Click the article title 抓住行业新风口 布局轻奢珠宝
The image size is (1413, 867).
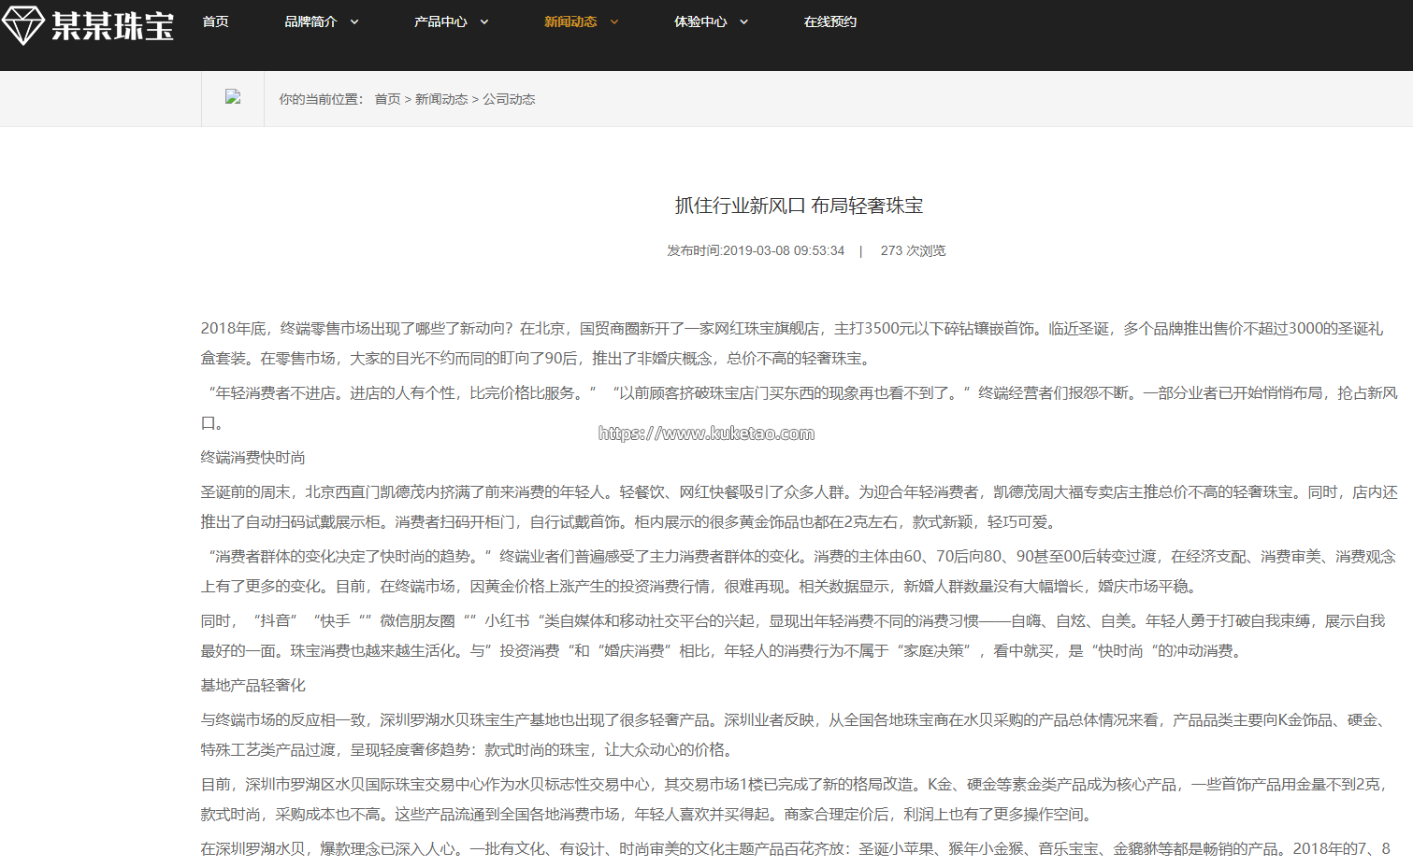click(x=799, y=206)
